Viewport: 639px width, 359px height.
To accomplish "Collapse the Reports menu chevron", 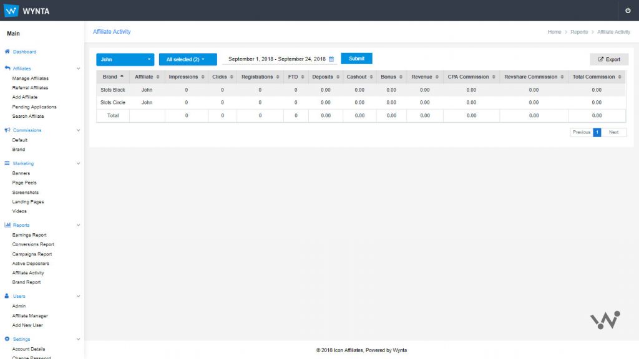I will click(x=78, y=225).
